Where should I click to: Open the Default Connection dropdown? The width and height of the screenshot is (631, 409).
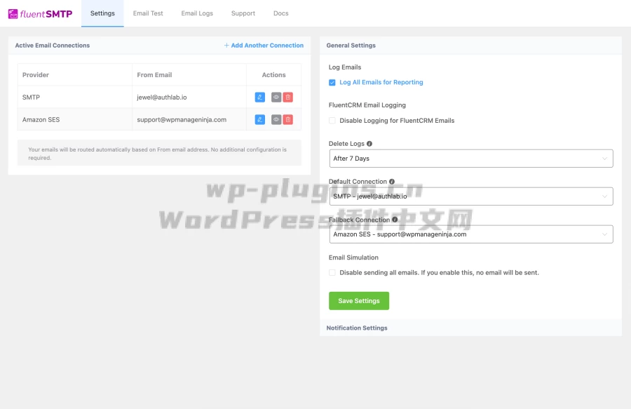click(x=471, y=196)
